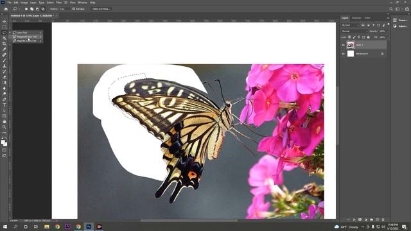Toggle the Anti-alias checkbox
This screenshot has width=411, height=231.
(x=73, y=9)
